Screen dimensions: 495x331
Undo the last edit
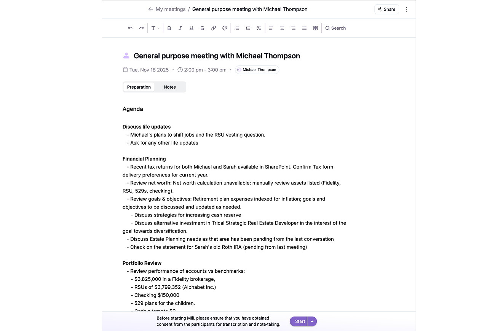coord(130,28)
